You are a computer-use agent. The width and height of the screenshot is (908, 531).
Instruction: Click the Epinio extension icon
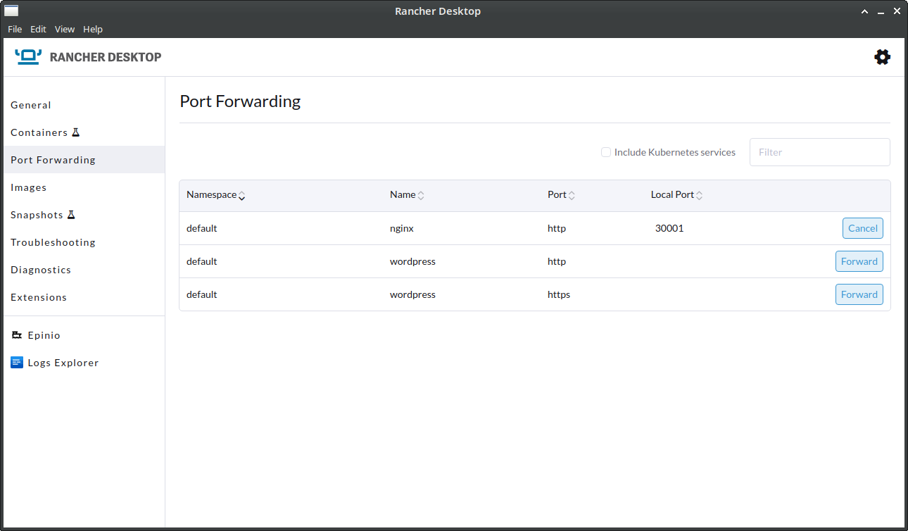click(x=17, y=335)
